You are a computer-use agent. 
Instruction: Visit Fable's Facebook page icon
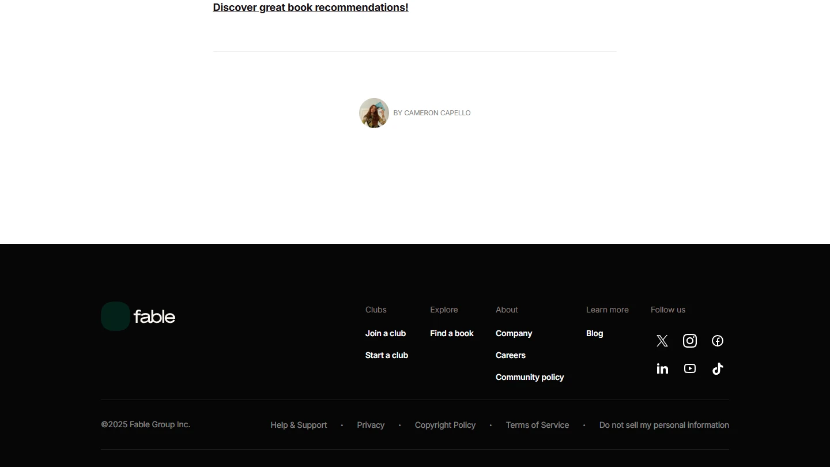718,341
